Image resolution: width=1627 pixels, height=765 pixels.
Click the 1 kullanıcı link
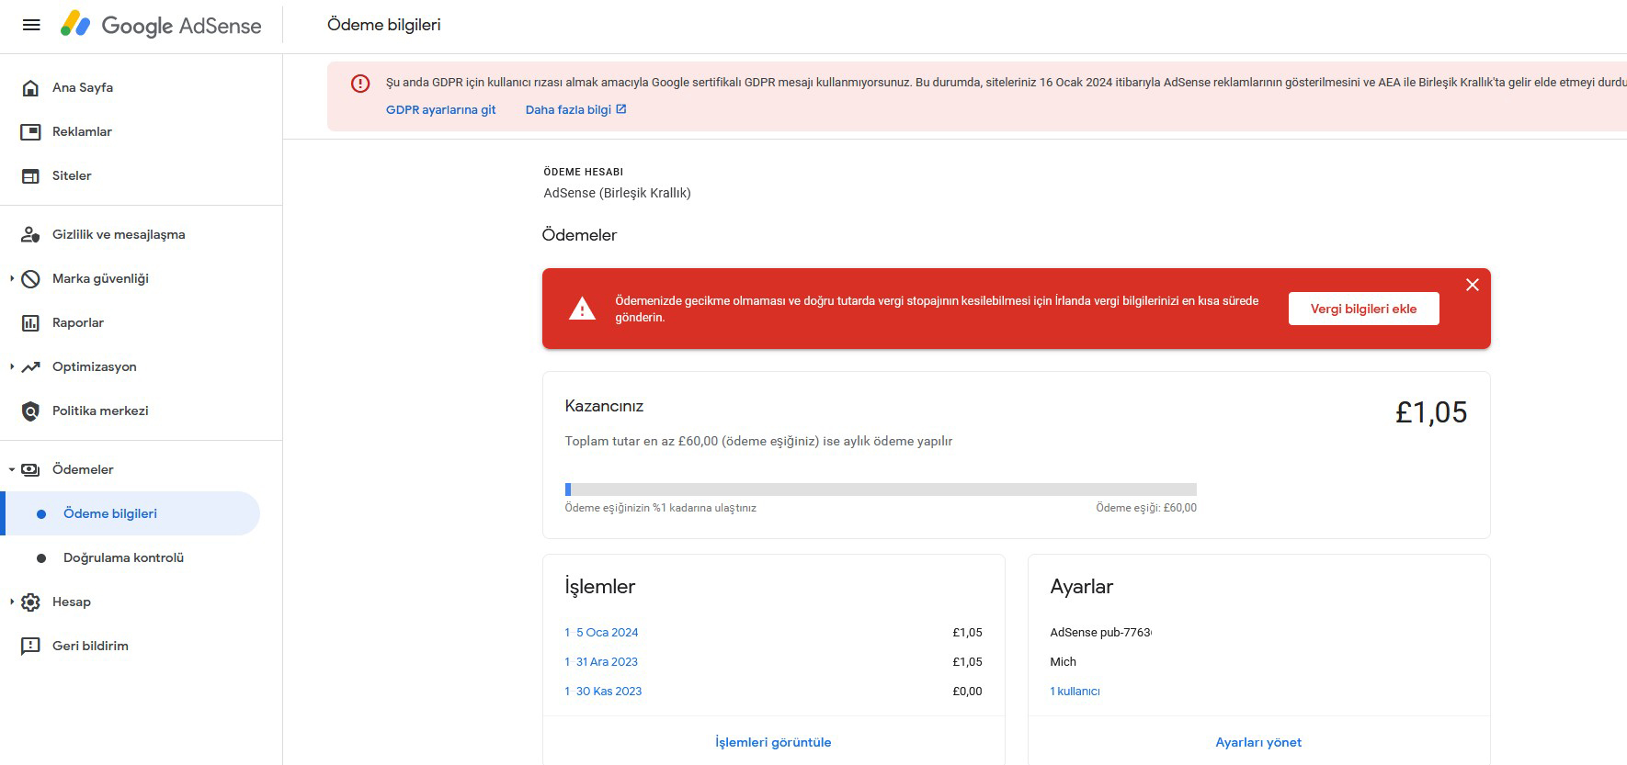click(1075, 692)
